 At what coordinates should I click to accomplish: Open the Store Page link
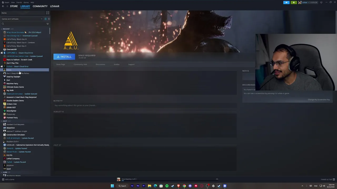click(61, 64)
